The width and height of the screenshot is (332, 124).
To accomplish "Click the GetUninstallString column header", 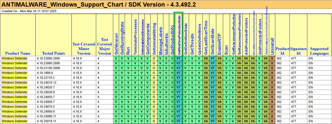I will [154, 38].
